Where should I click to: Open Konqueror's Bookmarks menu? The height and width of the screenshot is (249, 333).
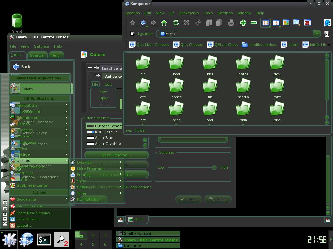[x=189, y=13]
